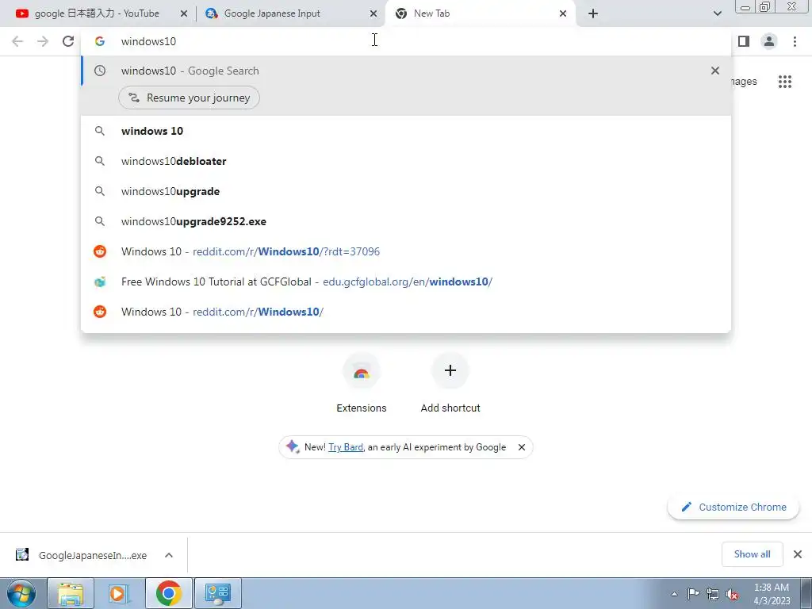Open a new browser tab with plus button
Screen dimensions: 812x609
coord(593,14)
